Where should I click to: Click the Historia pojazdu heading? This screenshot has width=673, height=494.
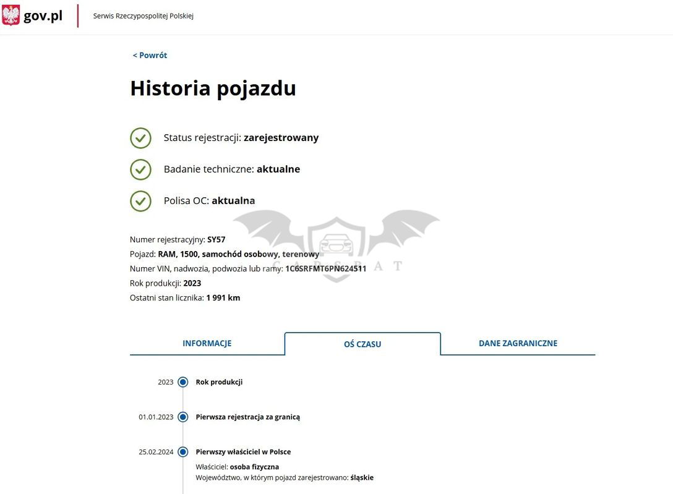coord(213,88)
